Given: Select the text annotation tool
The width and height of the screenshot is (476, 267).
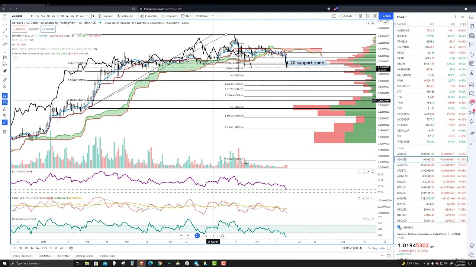Looking at the screenshot, I should click(4, 51).
